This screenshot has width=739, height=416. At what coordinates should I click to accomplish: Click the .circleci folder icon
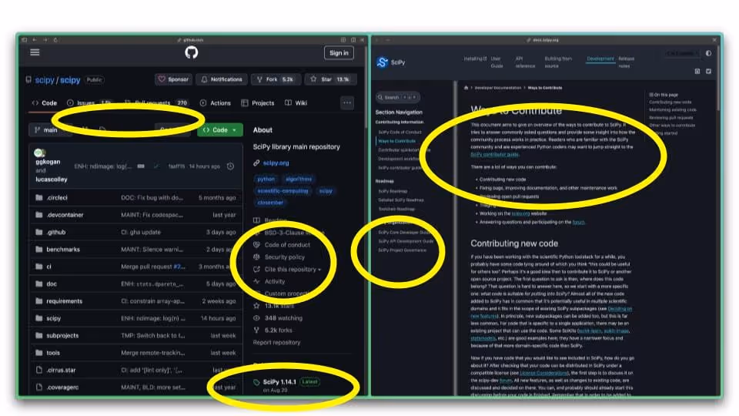39,198
